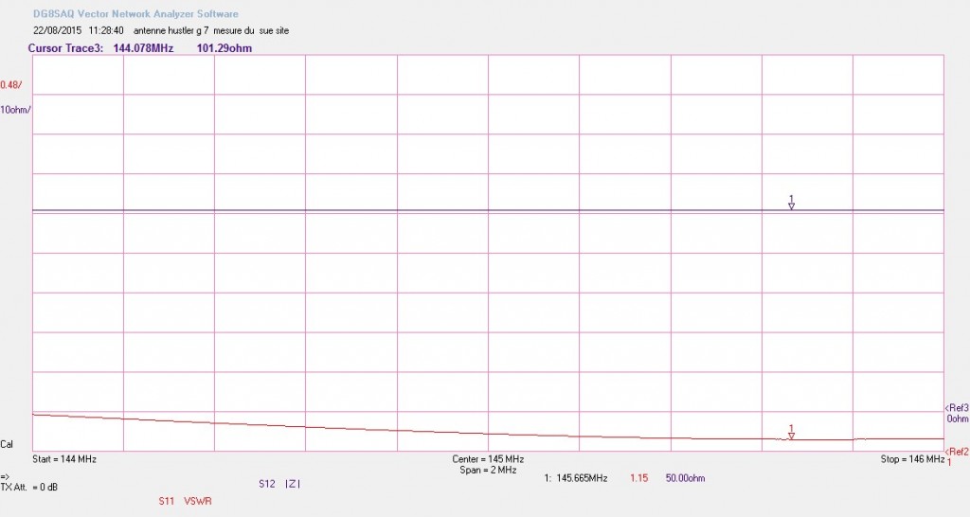Image resolution: width=970 pixels, height=517 pixels.
Task: Click the TX Att. = 0 dB setting
Action: pyautogui.click(x=29, y=488)
